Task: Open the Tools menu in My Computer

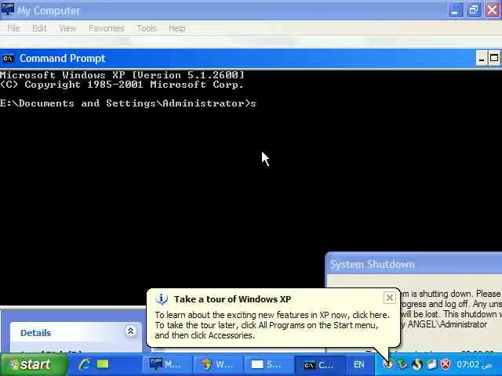Action: 147,28
